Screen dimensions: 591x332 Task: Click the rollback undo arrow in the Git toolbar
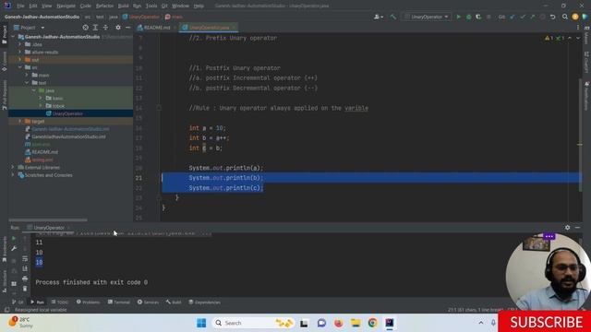click(x=552, y=17)
